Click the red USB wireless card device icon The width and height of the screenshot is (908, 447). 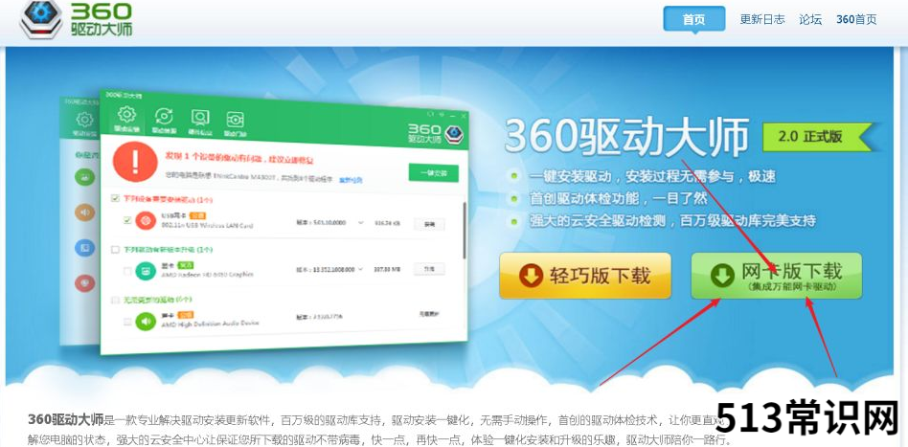[146, 220]
